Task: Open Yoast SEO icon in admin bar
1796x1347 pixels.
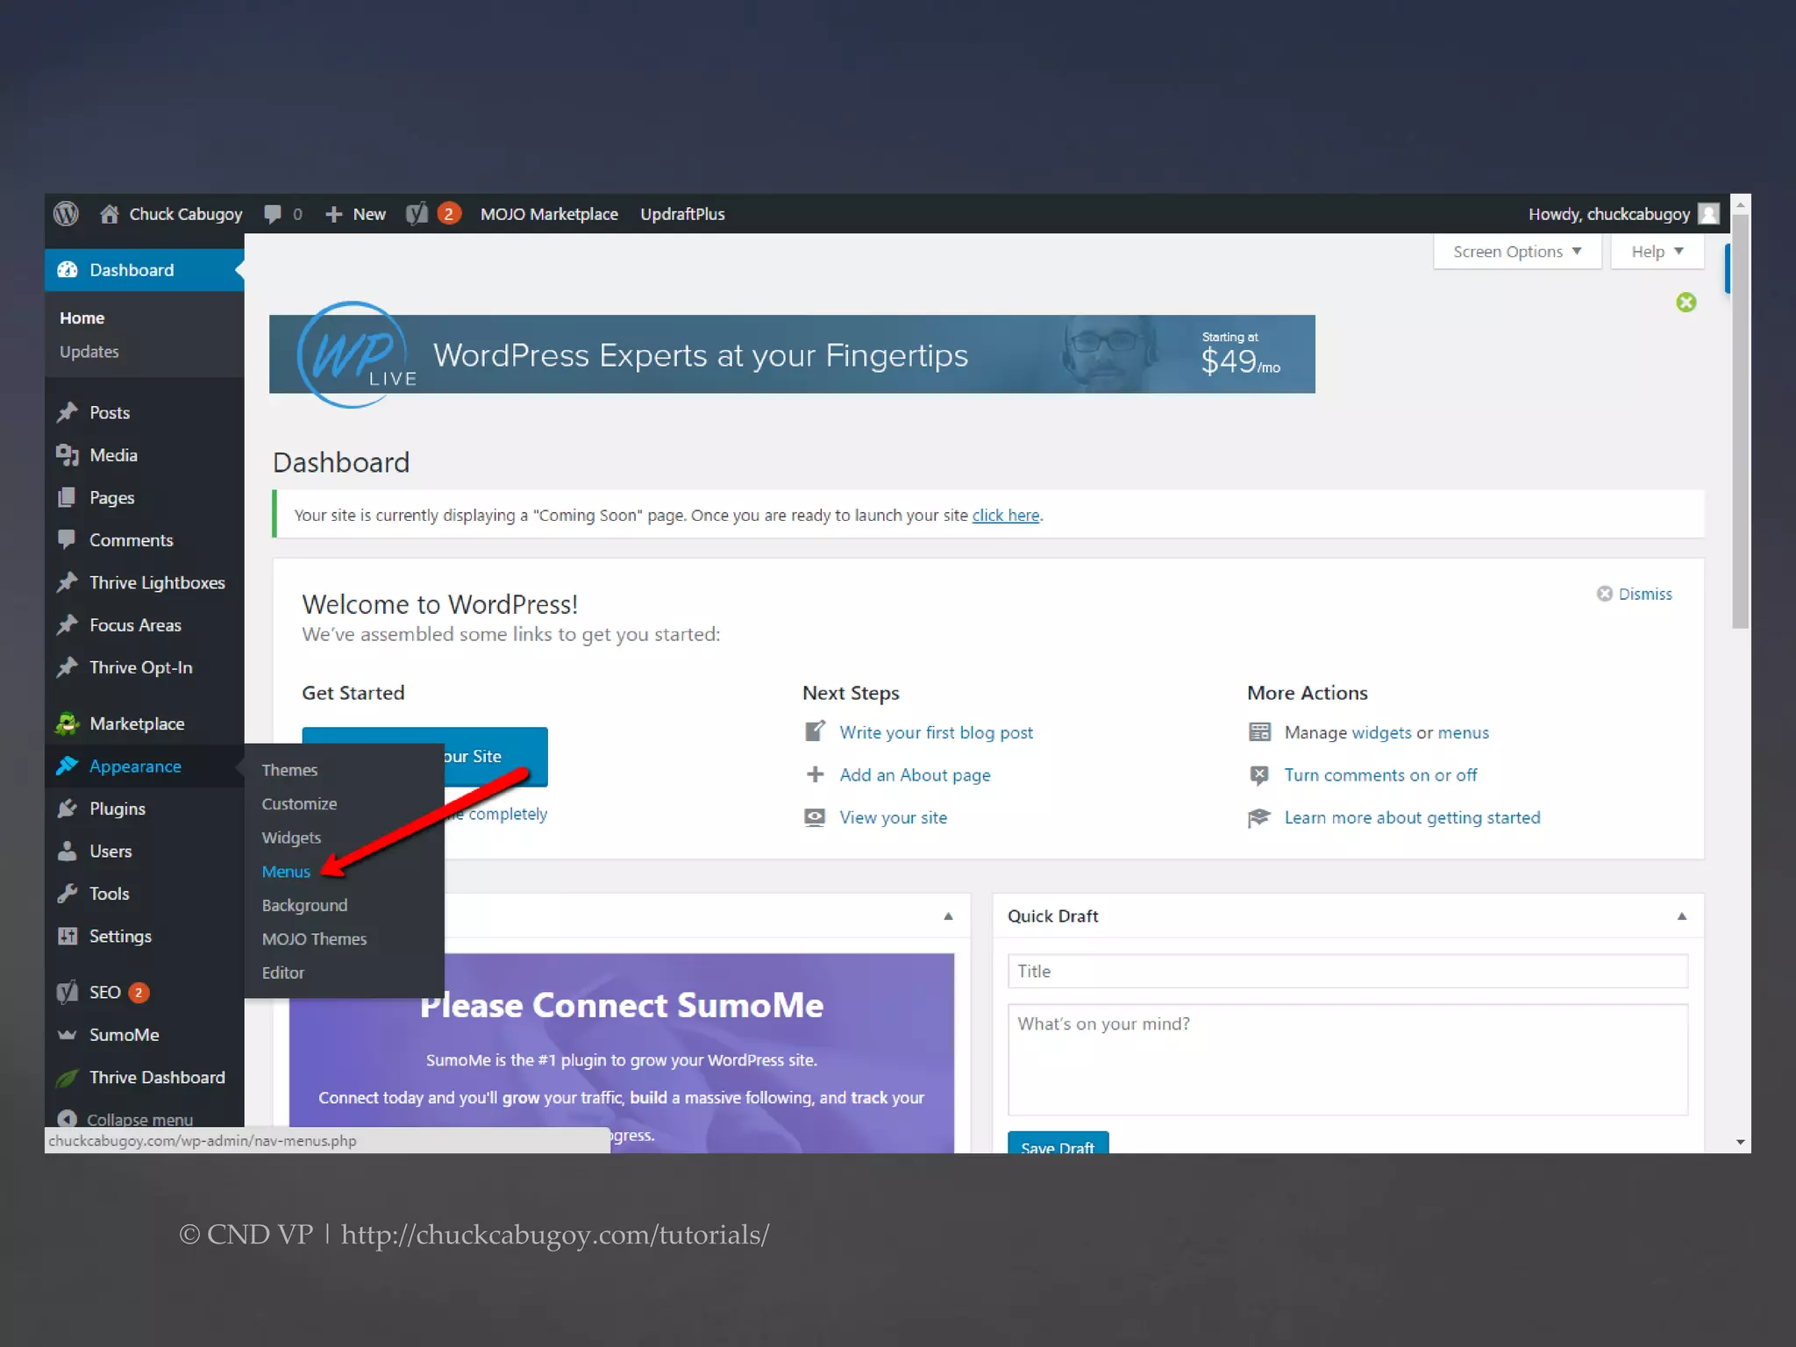Action: [x=417, y=214]
